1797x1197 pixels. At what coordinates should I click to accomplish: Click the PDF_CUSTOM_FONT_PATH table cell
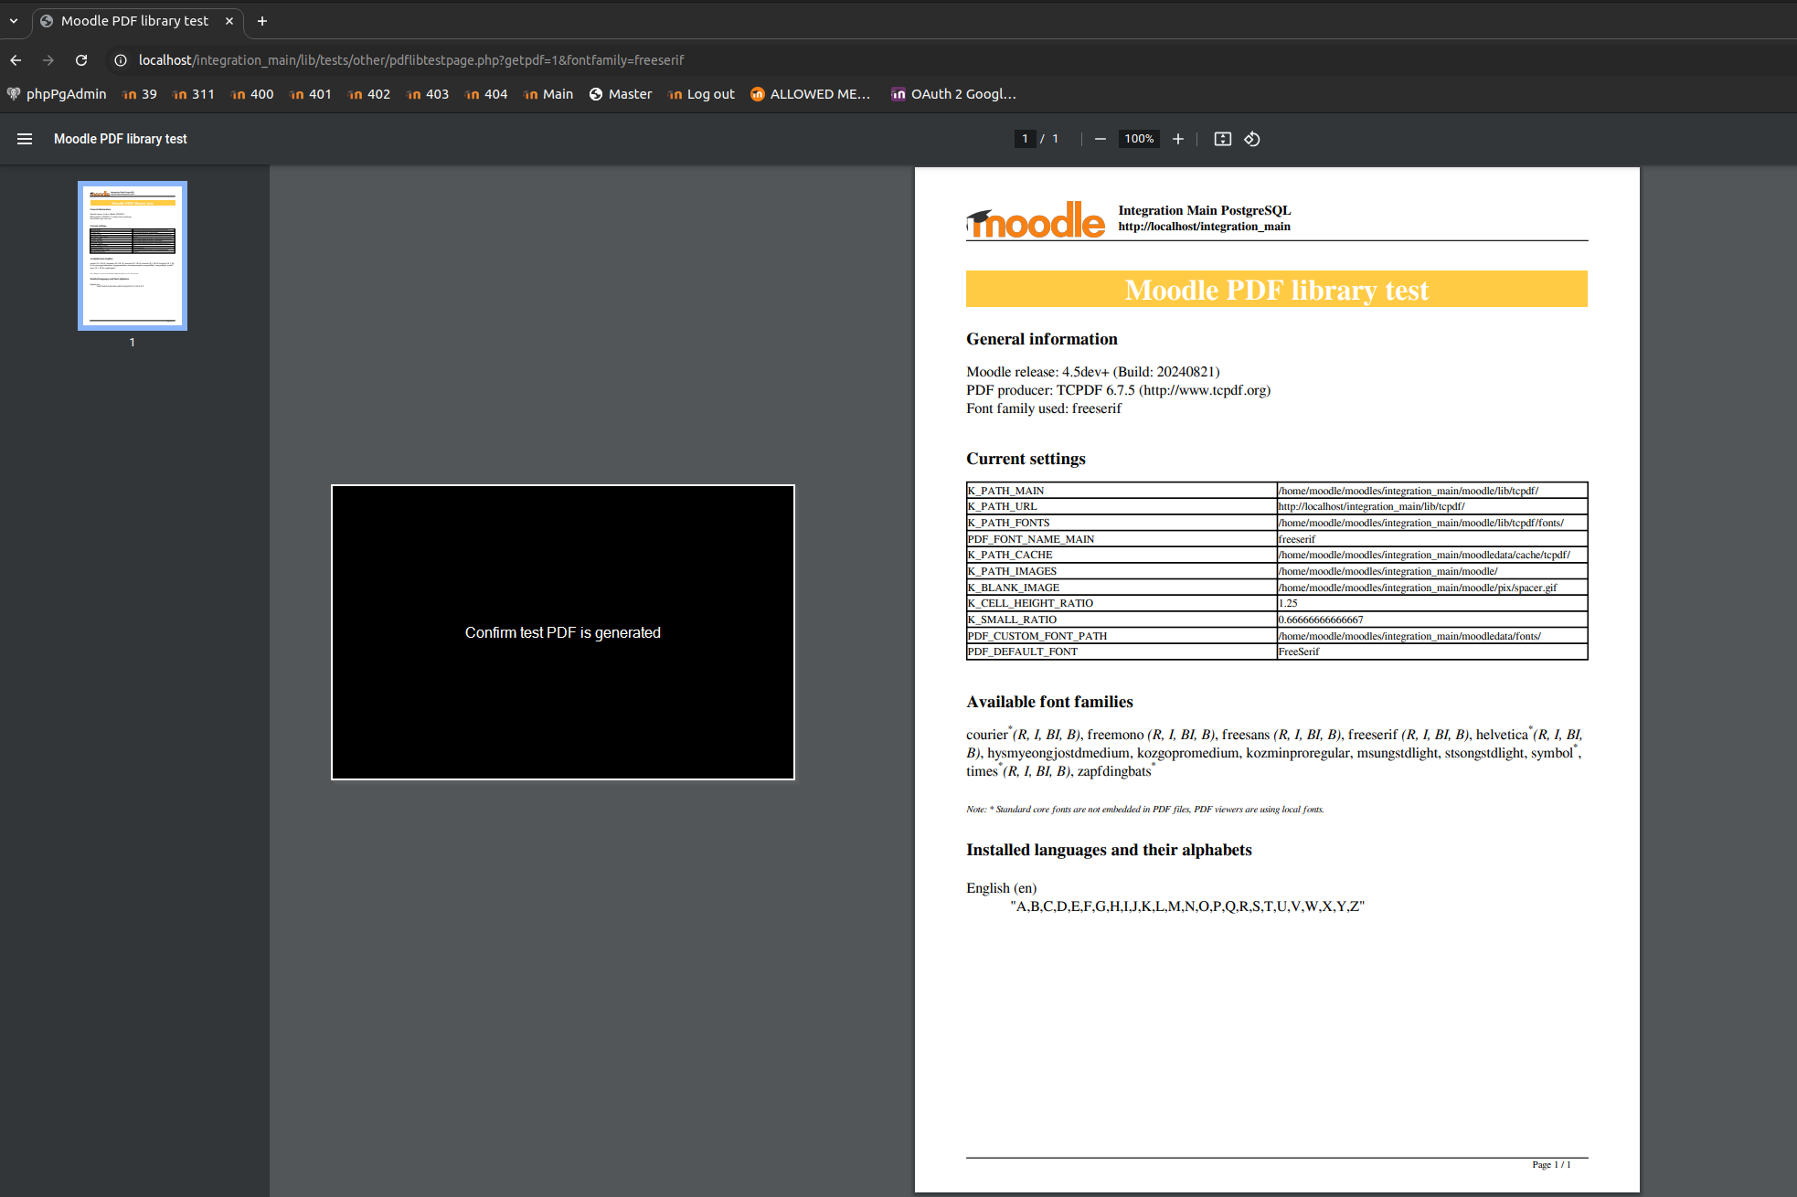1122,636
